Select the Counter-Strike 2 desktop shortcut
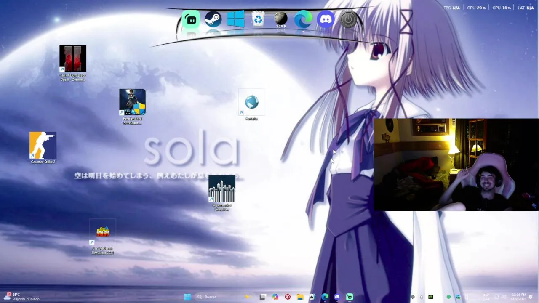 pos(43,148)
